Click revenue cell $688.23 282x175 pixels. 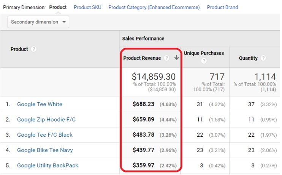[143, 104]
